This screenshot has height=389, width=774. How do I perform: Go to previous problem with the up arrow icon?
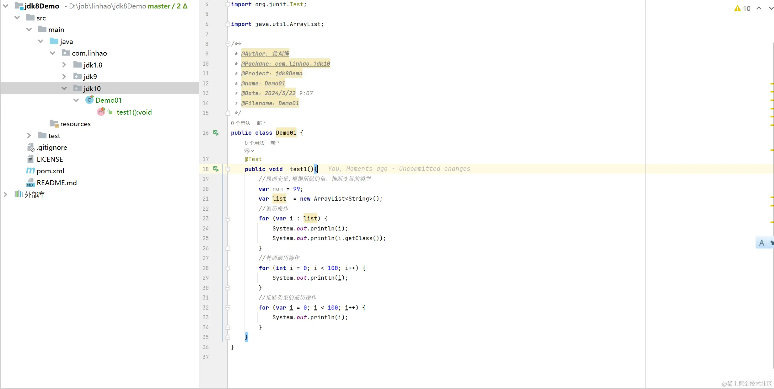759,8
